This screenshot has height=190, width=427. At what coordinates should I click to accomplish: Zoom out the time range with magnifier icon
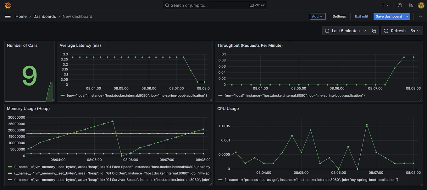coord(374,31)
